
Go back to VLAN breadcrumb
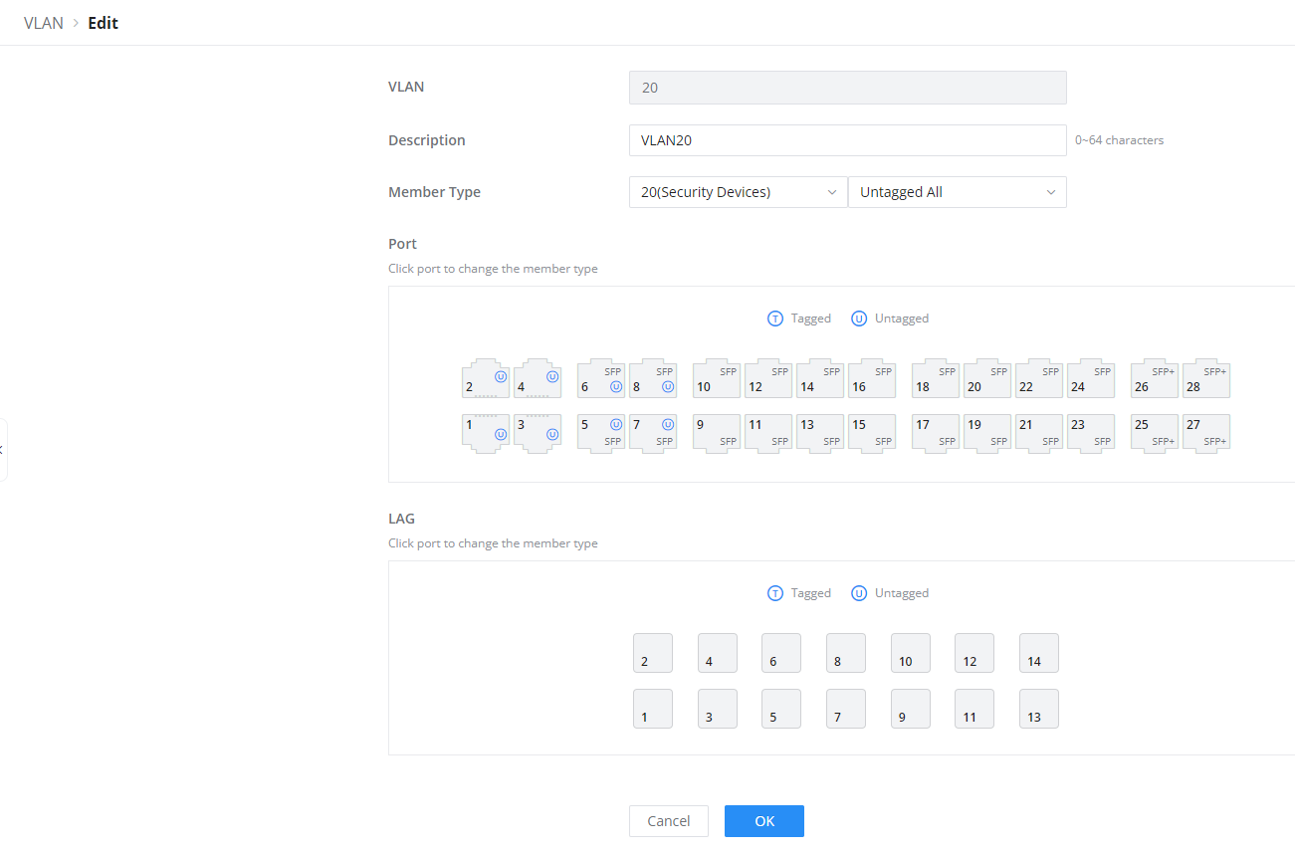[43, 23]
